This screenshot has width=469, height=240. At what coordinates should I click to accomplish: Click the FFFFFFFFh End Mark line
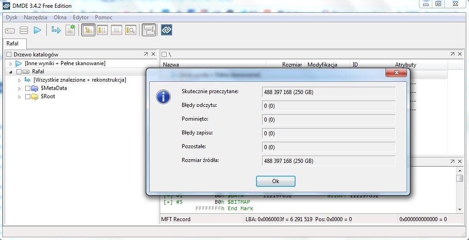tap(224, 208)
